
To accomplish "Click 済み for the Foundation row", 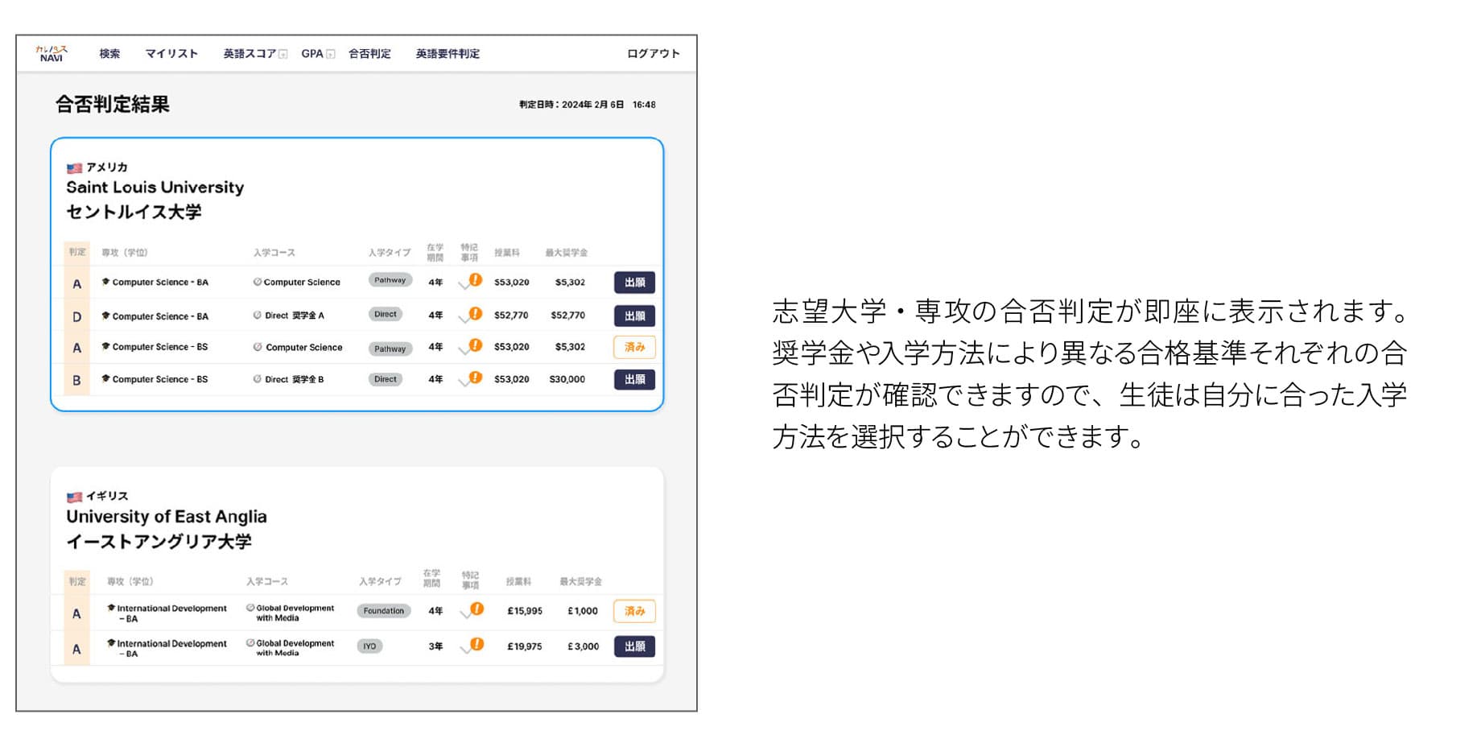I will 634,611.
